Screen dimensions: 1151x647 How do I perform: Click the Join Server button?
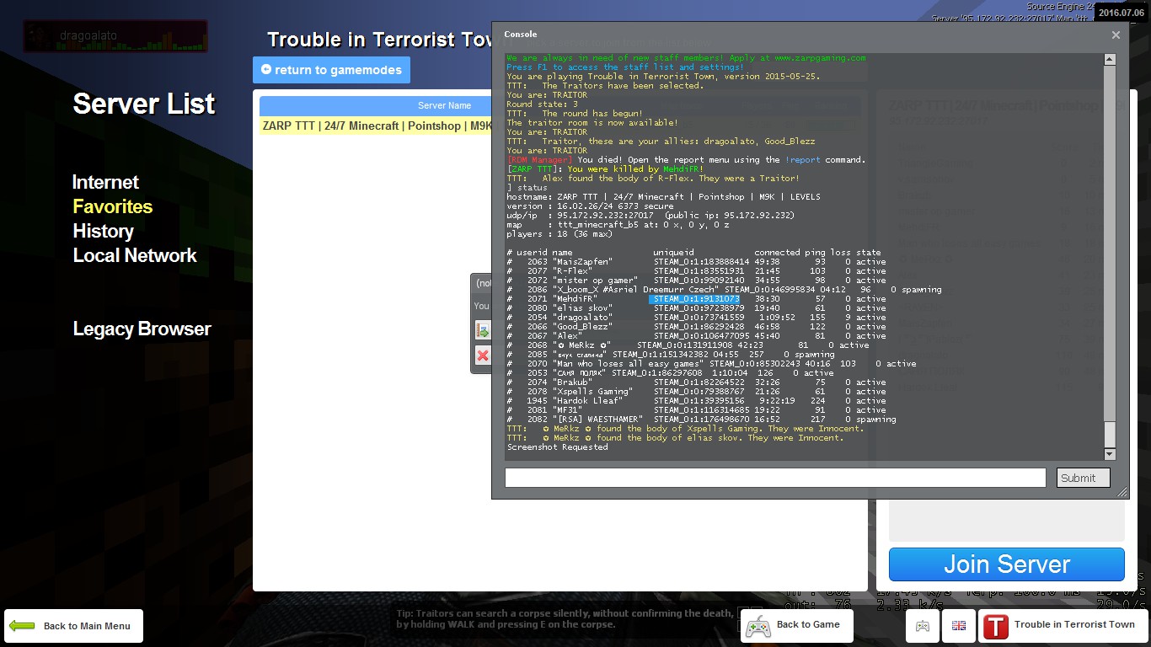pyautogui.click(x=1007, y=564)
